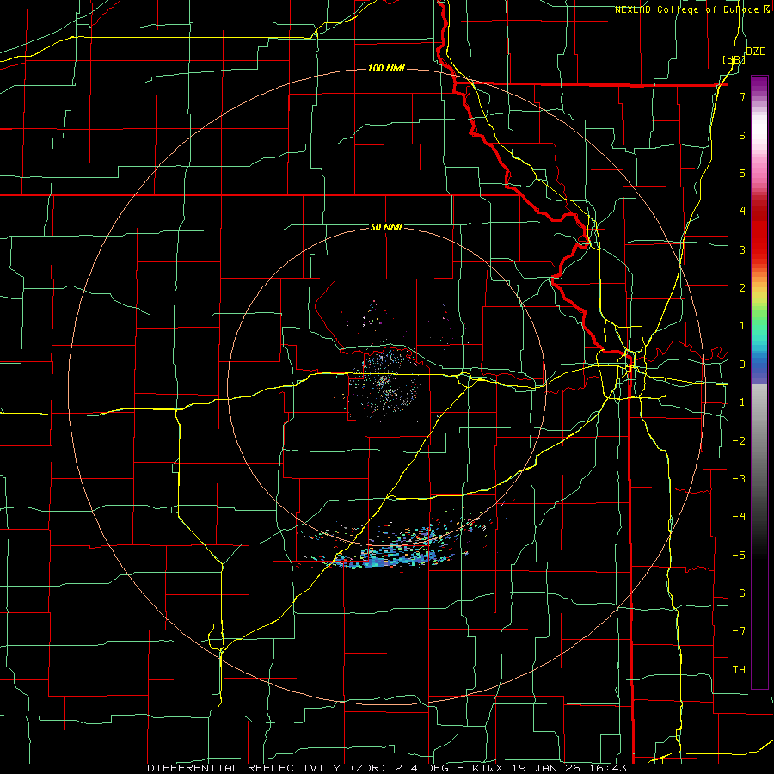The height and width of the screenshot is (774, 774).
Task: Click the 'DIFFERENTIAL REFLECTIVITY (ZDR)' caption text
Action: [268, 768]
